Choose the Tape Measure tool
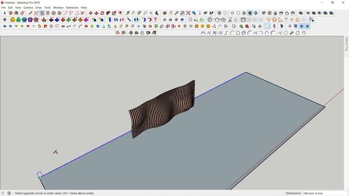This screenshot has width=349, height=196. (x=128, y=13)
